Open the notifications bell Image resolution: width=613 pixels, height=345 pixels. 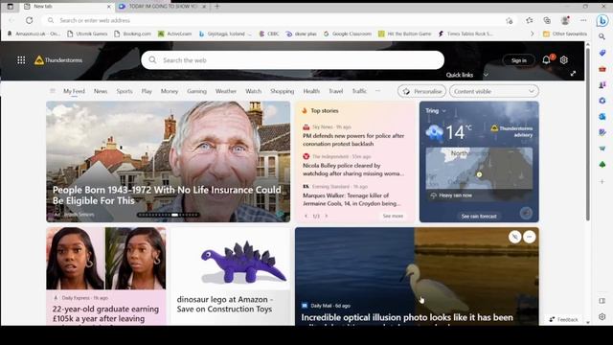coord(546,59)
